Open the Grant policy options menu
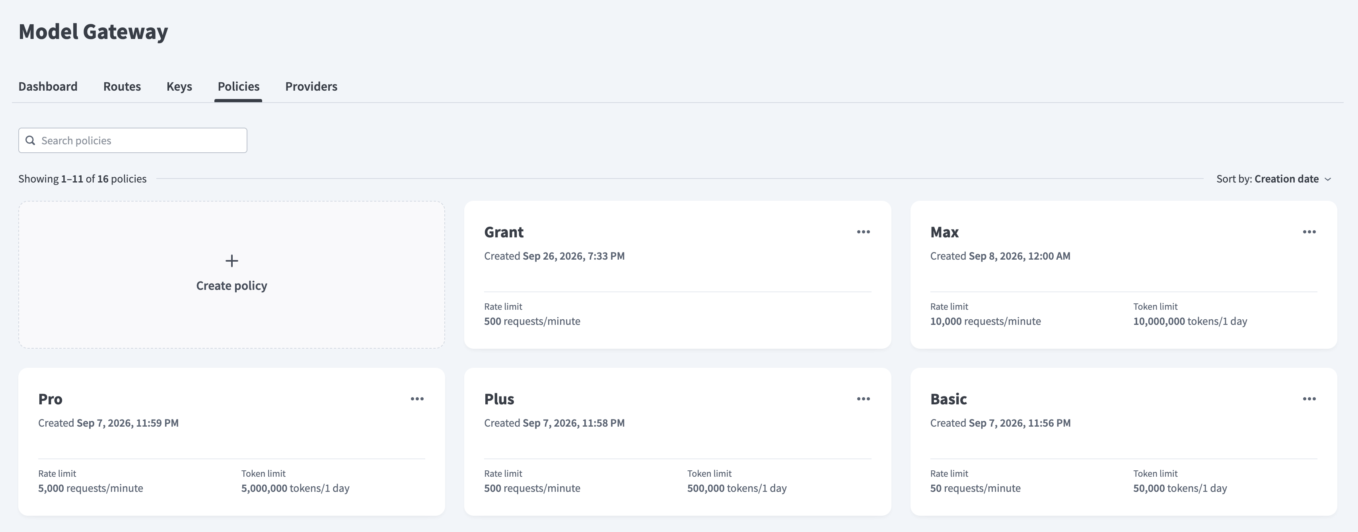The image size is (1358, 532). click(x=863, y=232)
